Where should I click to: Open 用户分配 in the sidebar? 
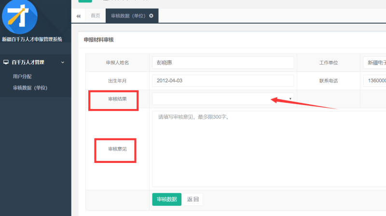click(23, 76)
